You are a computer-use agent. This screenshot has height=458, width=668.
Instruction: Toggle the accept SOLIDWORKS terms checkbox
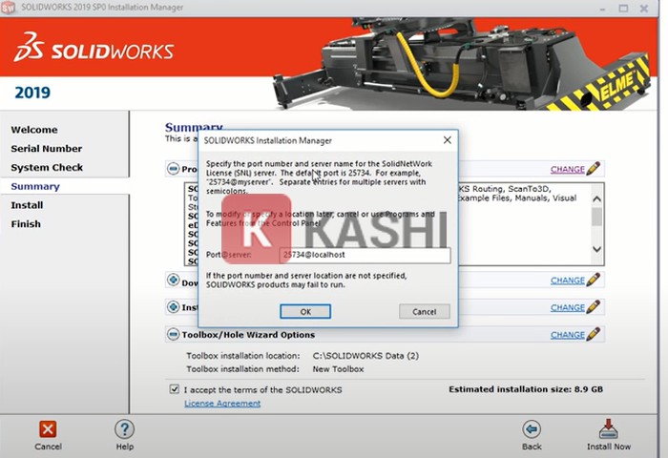pyautogui.click(x=174, y=389)
